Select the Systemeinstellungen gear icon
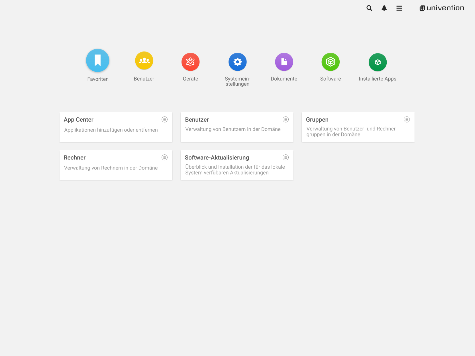Screen dimensions: 475x356 point(237,62)
